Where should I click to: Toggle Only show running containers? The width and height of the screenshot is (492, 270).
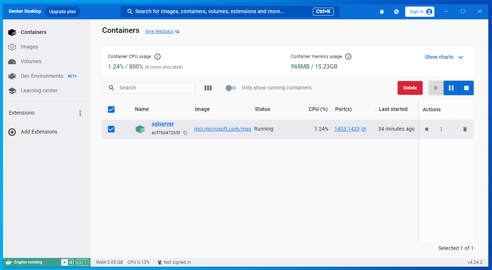[x=231, y=88]
